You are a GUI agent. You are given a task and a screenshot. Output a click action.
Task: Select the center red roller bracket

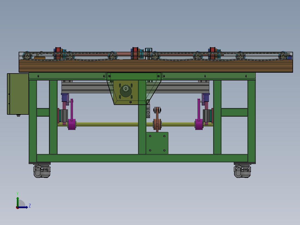point(136,53)
